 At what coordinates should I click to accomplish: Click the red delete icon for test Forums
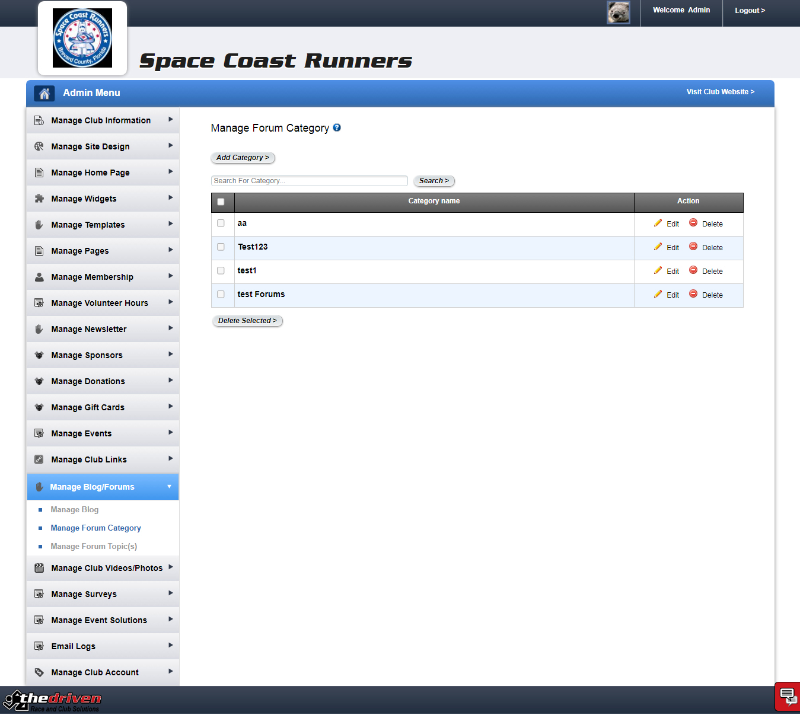tap(693, 294)
